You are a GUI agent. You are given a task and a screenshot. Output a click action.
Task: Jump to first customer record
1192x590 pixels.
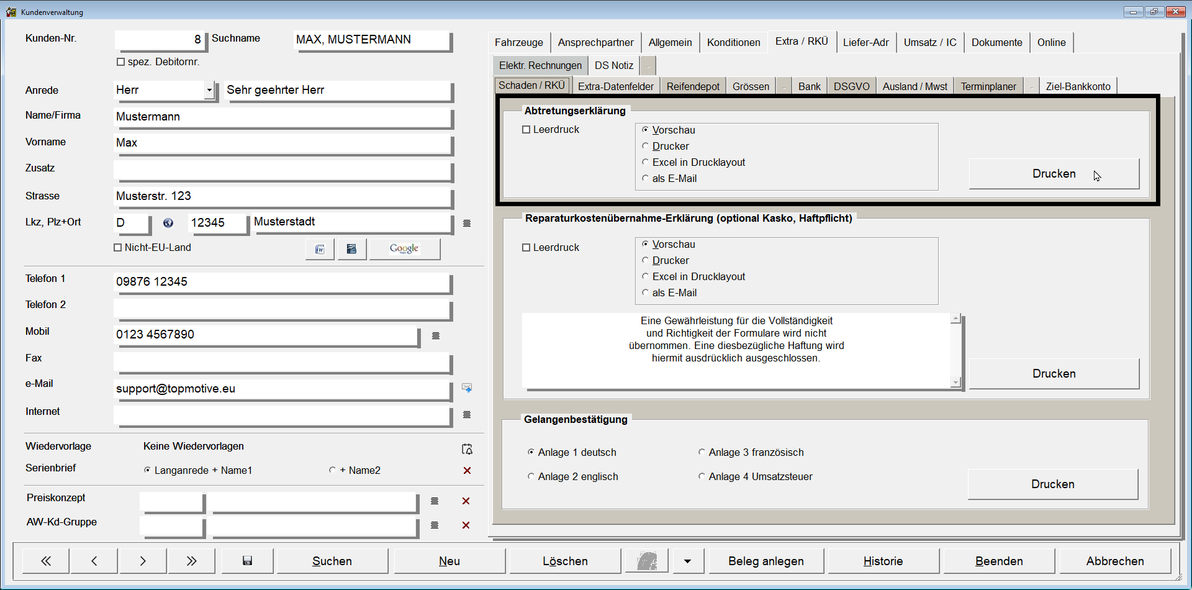(x=46, y=561)
